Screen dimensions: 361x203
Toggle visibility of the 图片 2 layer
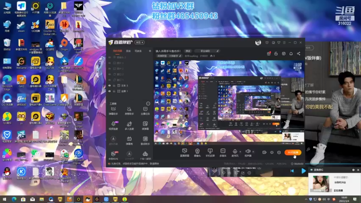[x=110, y=69]
